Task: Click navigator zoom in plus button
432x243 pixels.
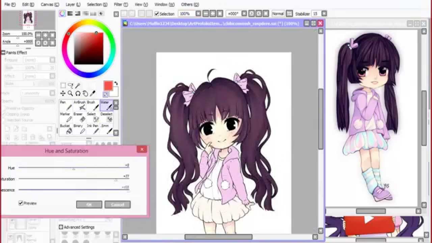Action: click(46, 35)
